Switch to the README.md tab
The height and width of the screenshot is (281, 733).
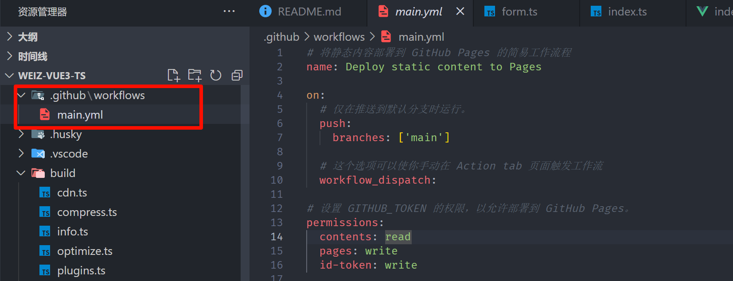pyautogui.click(x=309, y=12)
